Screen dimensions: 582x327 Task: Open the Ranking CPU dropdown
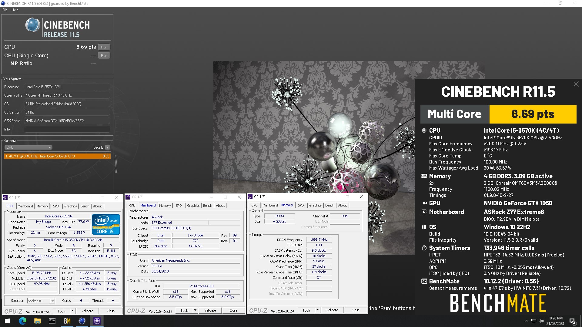pyautogui.click(x=28, y=147)
